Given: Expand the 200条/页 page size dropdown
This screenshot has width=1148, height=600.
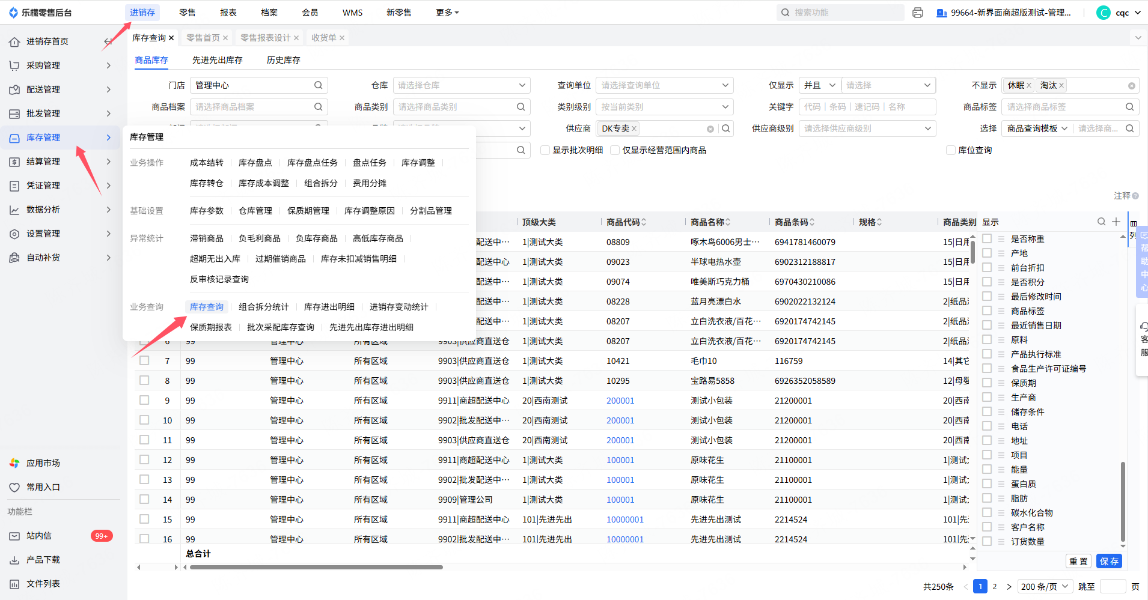Looking at the screenshot, I should (x=1045, y=586).
